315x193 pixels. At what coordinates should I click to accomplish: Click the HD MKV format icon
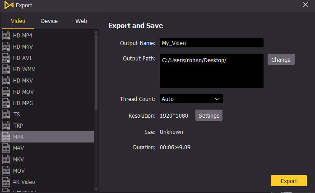click(6, 81)
